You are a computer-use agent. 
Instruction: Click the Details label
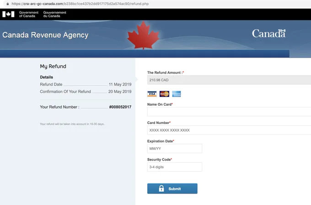click(46, 77)
